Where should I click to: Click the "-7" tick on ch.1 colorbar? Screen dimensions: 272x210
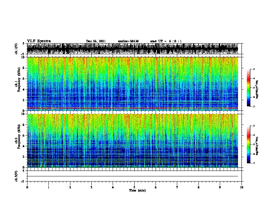click(253, 106)
